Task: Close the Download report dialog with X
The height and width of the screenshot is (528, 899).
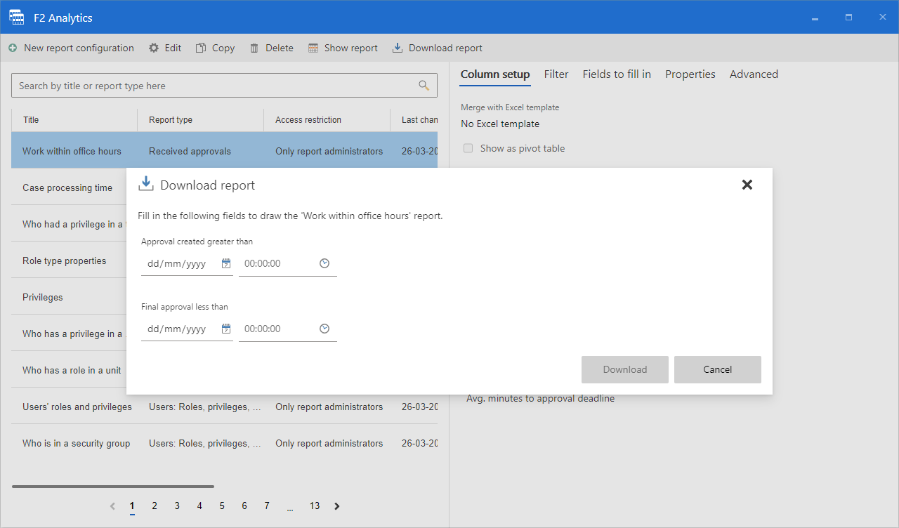Action: 747,185
